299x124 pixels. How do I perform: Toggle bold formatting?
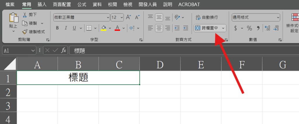pyautogui.click(x=57, y=28)
